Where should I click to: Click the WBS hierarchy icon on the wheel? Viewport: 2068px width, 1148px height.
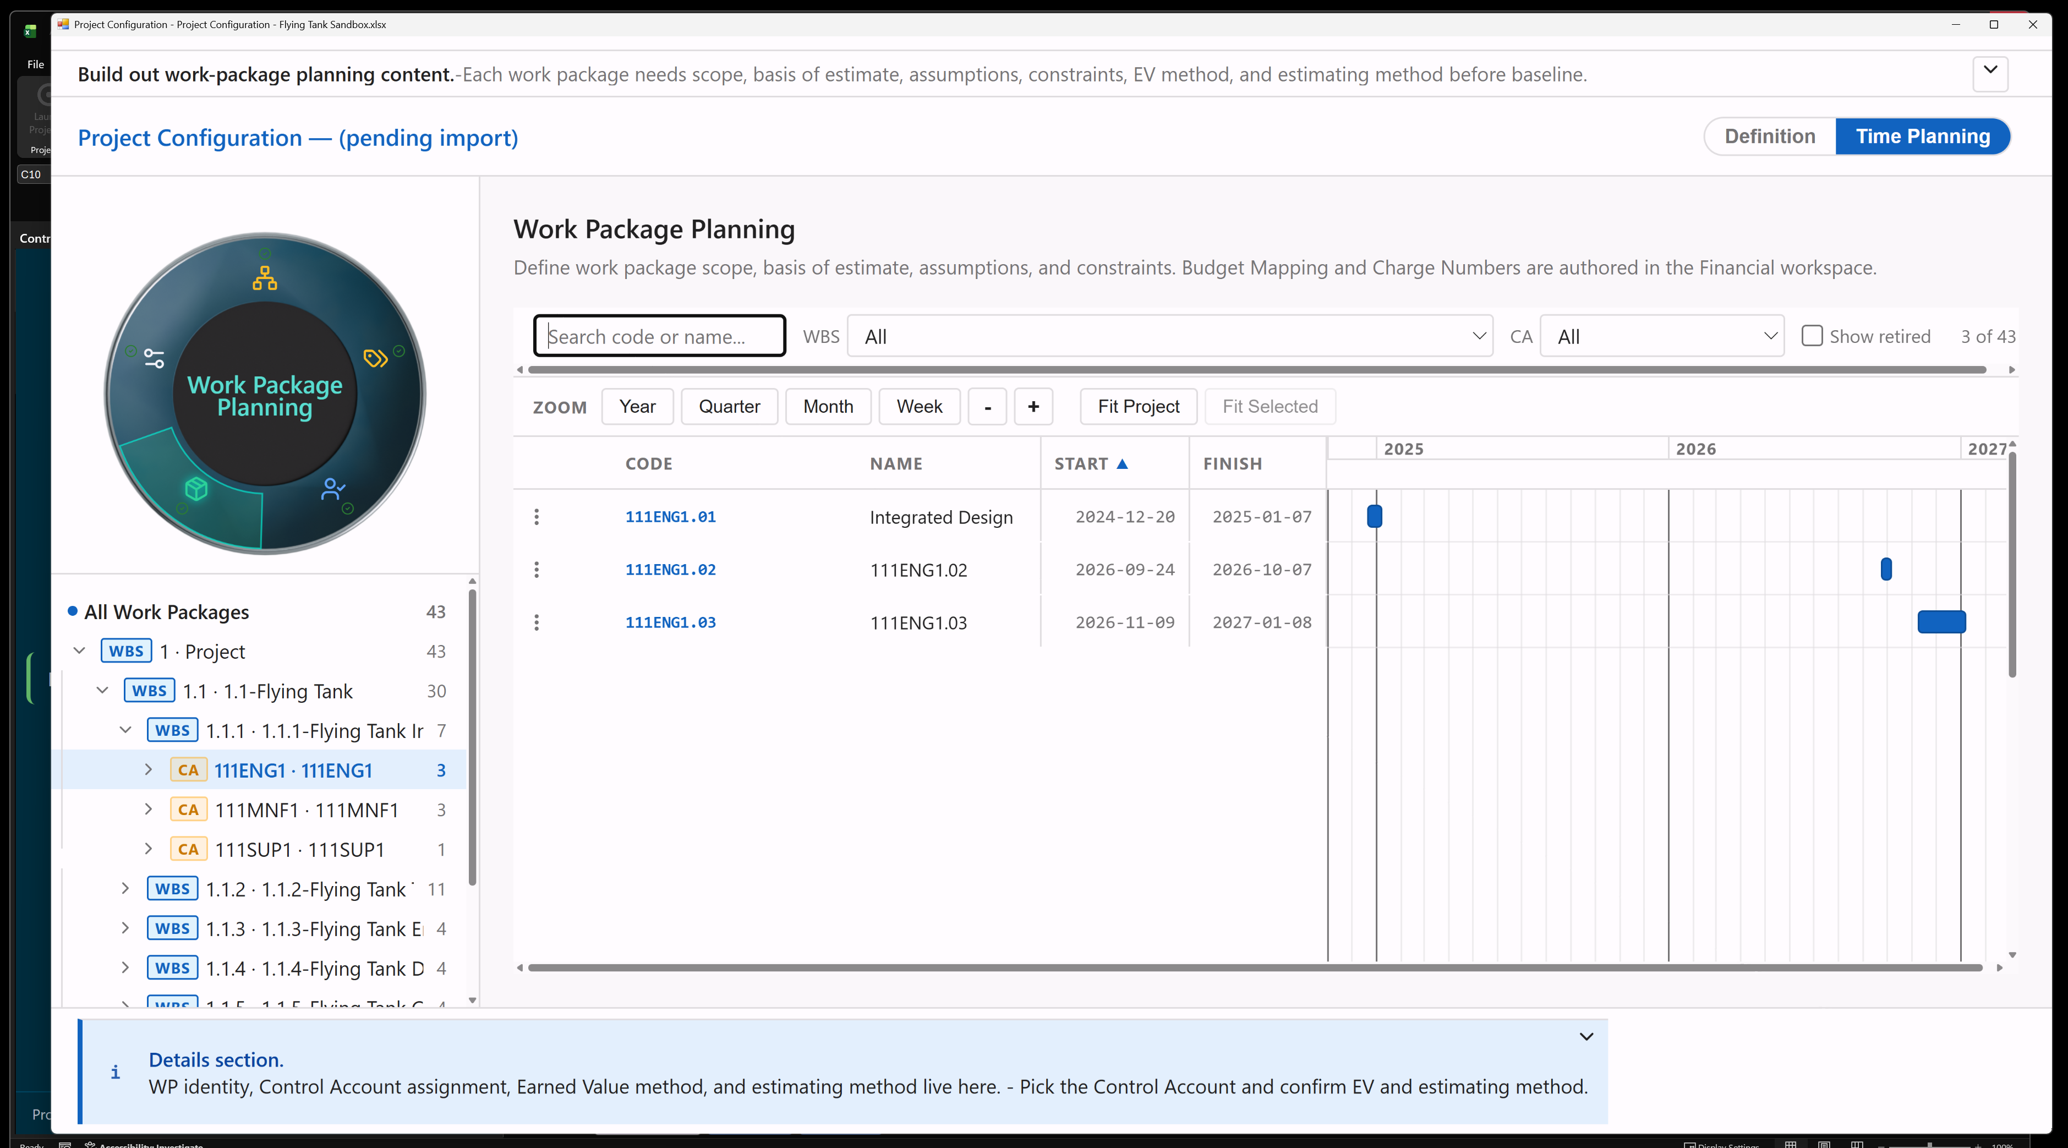tap(265, 278)
